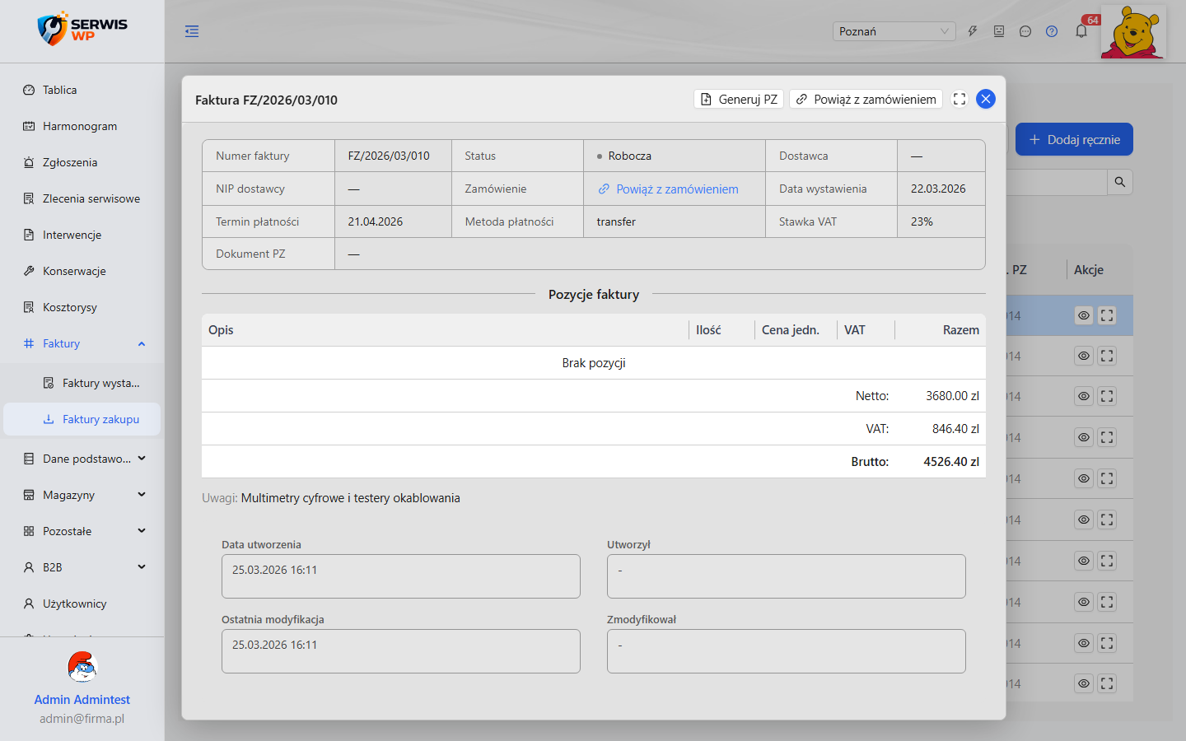Click Powiąż z zamówieniem header button
This screenshot has width=1186, height=741.
pos(866,99)
